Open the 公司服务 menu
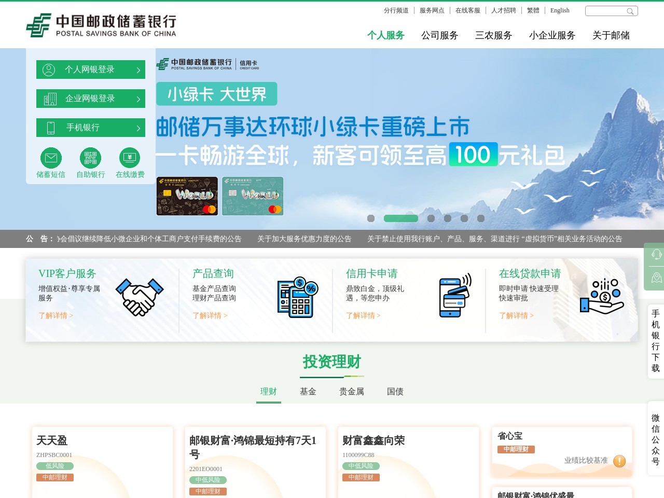This screenshot has height=498, width=664. (440, 35)
